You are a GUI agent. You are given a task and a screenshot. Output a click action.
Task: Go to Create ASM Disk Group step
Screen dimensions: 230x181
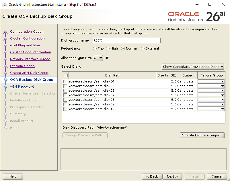tap(29, 73)
